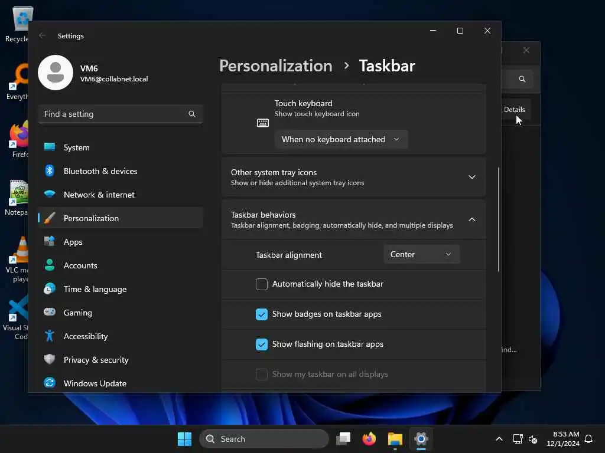Click Personalization breadcrumb link
605x453 pixels.
tap(275, 66)
